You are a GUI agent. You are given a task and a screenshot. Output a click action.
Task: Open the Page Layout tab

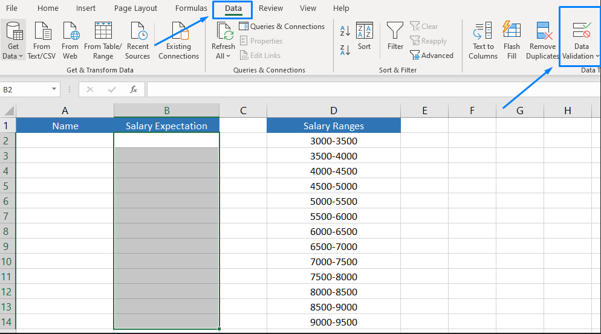point(135,8)
